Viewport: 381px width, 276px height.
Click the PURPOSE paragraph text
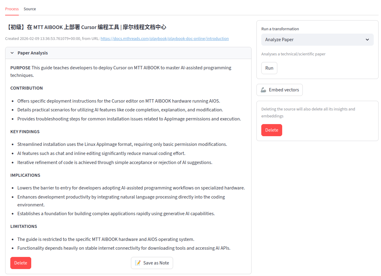point(121,71)
